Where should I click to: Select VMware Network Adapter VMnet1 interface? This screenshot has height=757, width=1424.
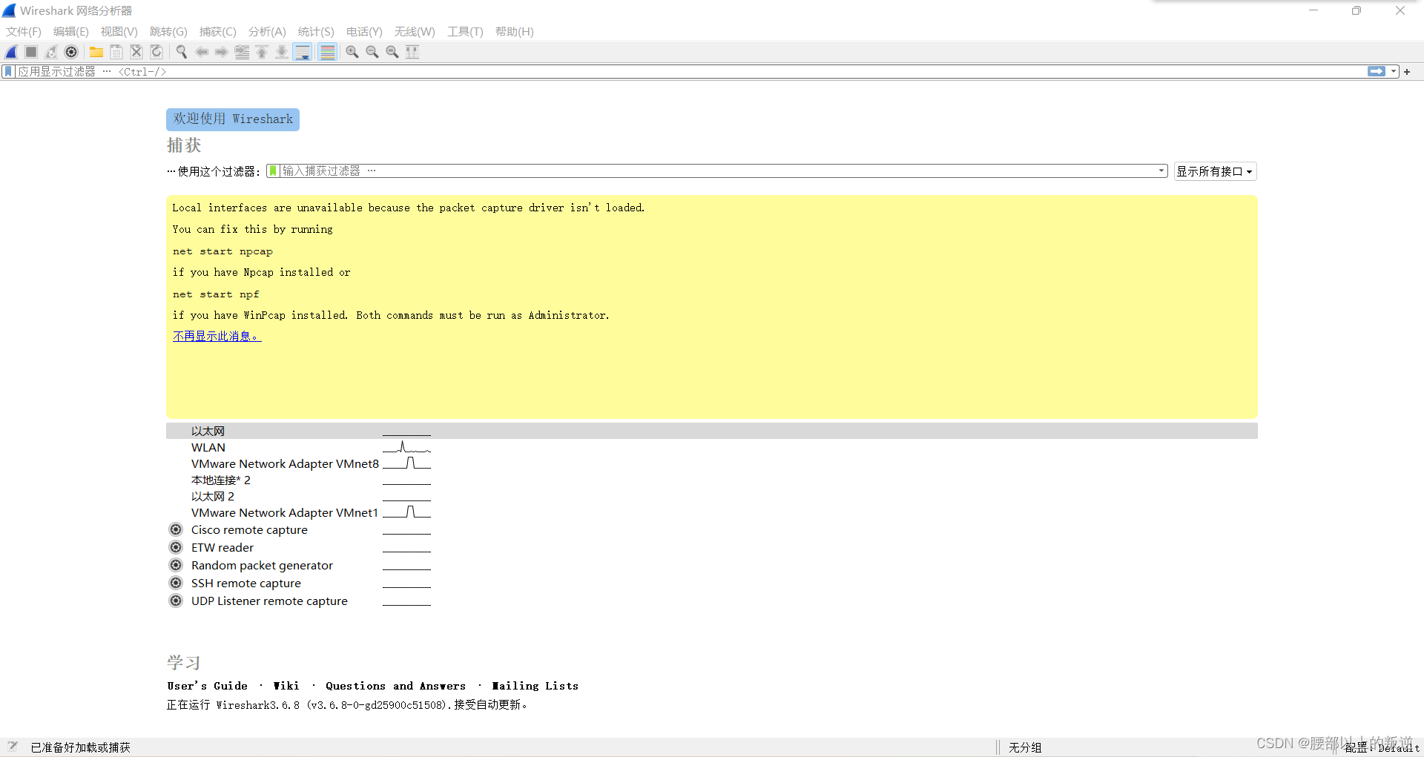pyautogui.click(x=285, y=513)
